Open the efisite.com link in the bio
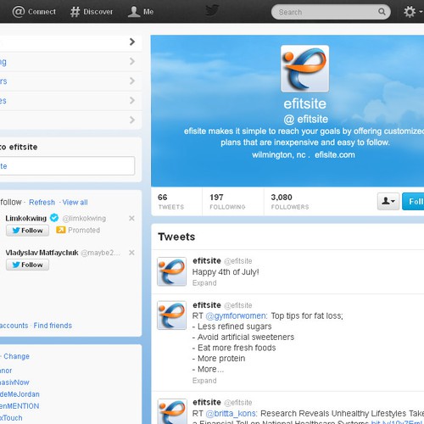The height and width of the screenshot is (424, 424). pos(335,155)
